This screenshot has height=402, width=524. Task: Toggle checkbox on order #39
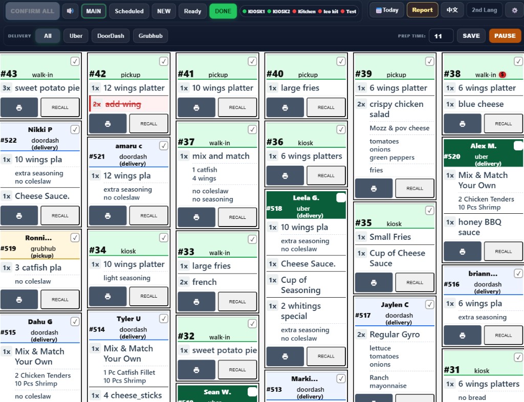click(x=429, y=61)
